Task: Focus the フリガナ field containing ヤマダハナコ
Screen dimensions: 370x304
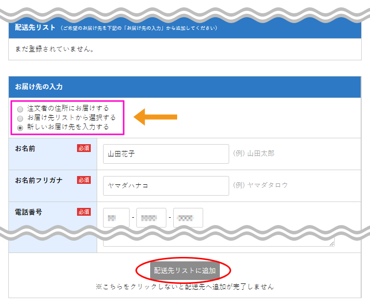Action: point(166,186)
